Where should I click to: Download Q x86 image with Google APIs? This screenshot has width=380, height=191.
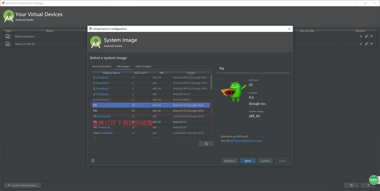[102, 83]
